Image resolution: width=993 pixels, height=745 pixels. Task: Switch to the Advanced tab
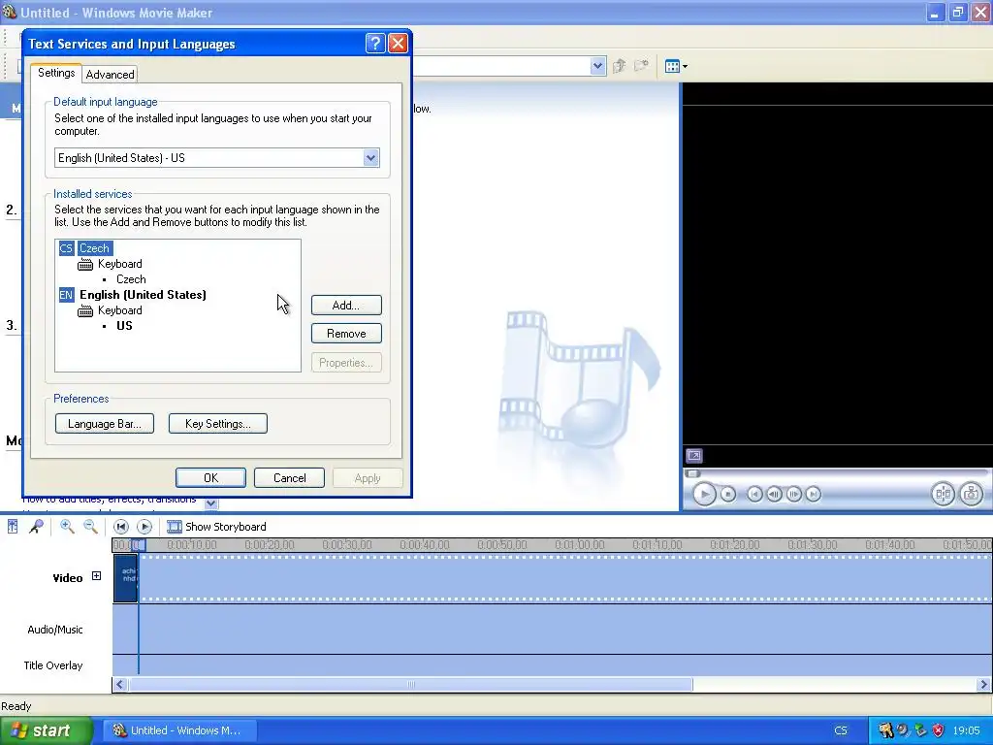(111, 74)
